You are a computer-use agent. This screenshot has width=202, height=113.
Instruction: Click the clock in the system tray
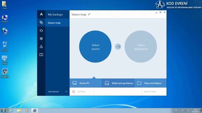click(x=195, y=110)
